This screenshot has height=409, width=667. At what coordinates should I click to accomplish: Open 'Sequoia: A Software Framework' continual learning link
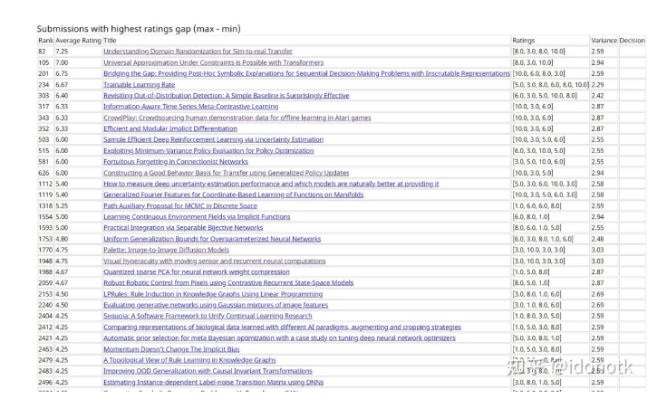point(208,316)
